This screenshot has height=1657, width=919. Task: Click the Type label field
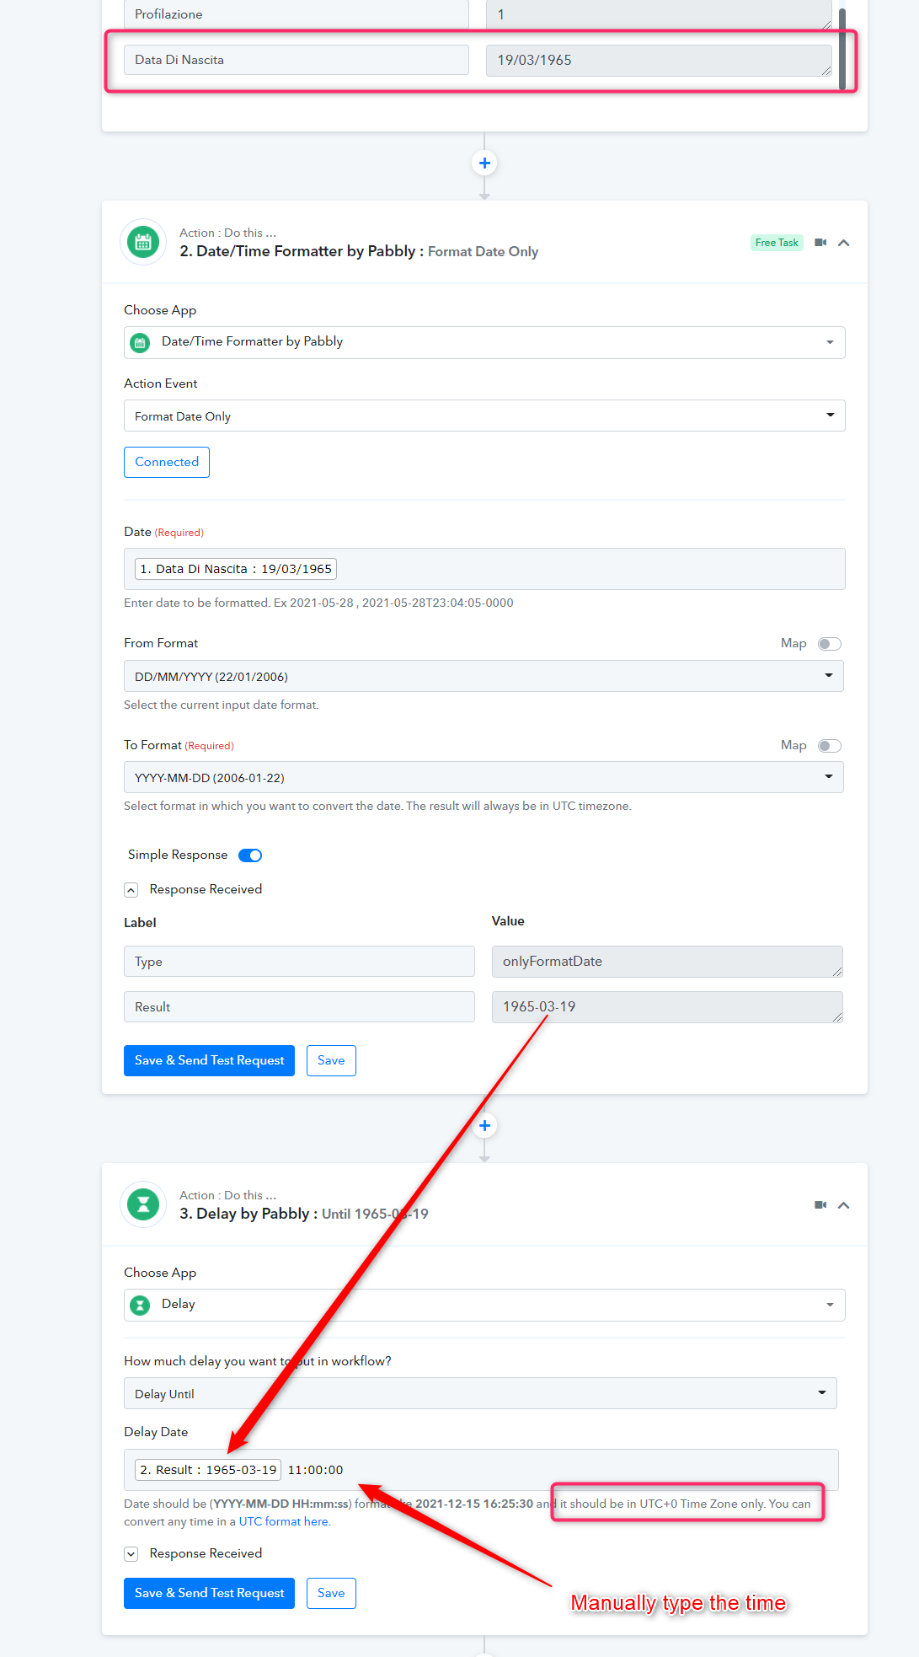pyautogui.click(x=299, y=962)
